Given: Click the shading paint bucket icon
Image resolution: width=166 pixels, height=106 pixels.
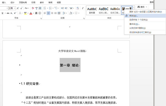Looking at the screenshot, I should [71, 13].
